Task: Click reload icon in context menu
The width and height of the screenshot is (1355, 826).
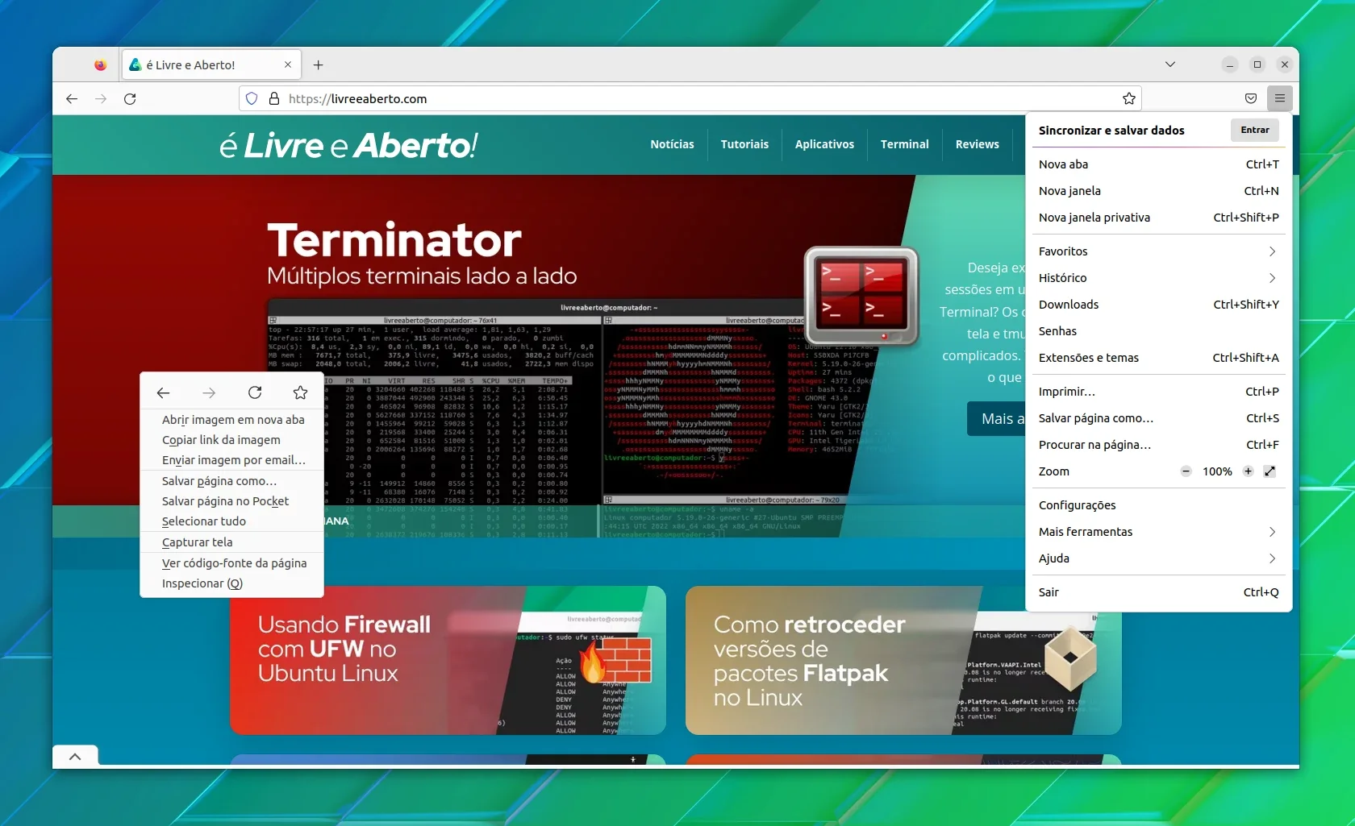Action: tap(255, 392)
